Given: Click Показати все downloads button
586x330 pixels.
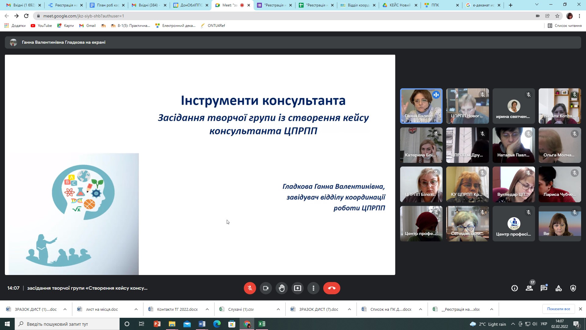Looking at the screenshot, I should tap(559, 309).
